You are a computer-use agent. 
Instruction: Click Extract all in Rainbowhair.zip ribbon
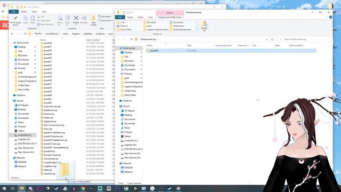point(205,26)
